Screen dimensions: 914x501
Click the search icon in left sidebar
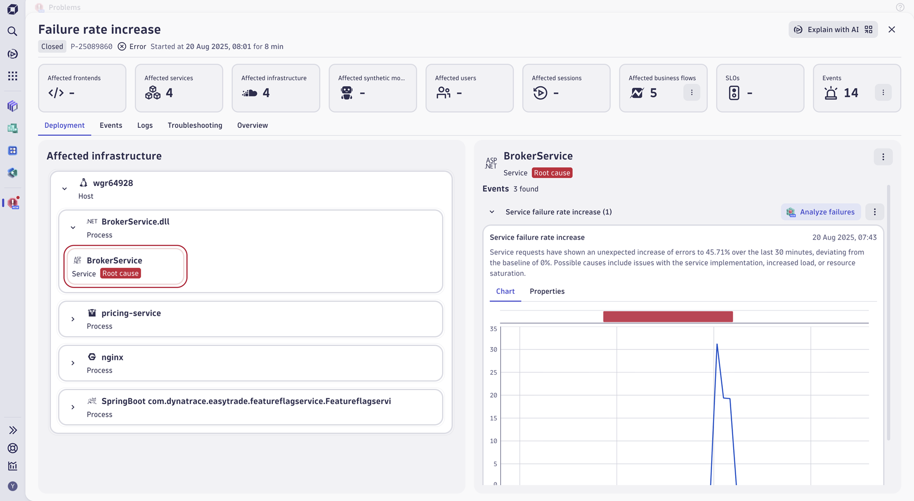pyautogui.click(x=13, y=31)
